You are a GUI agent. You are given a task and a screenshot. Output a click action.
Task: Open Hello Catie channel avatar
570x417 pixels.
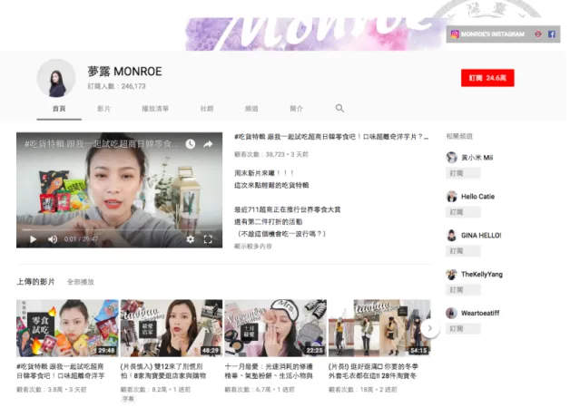(451, 197)
